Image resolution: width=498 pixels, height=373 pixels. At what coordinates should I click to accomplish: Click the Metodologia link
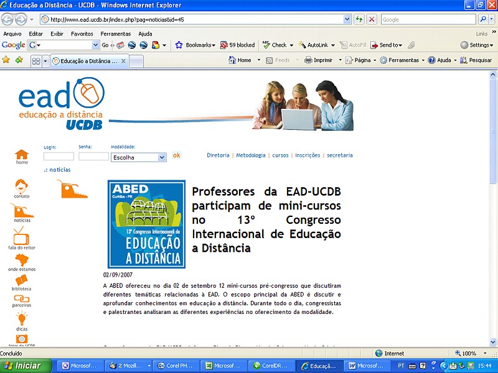point(250,155)
